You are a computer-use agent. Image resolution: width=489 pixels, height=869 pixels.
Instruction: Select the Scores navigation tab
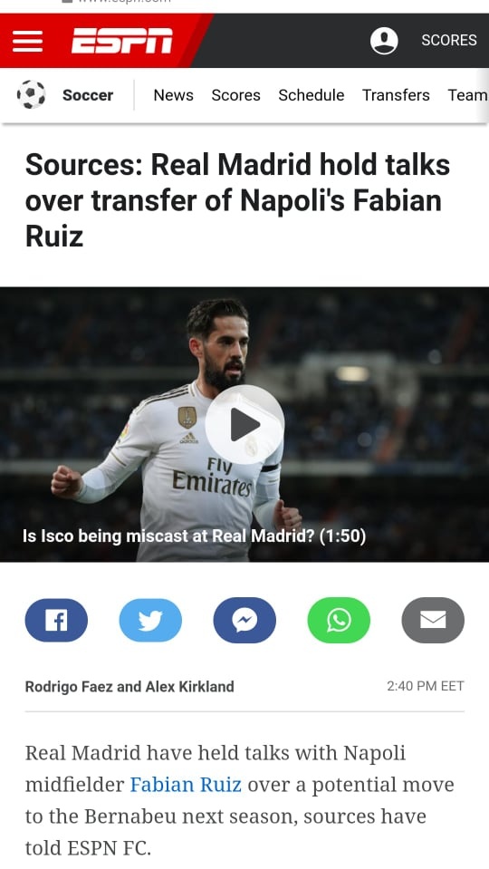236,95
